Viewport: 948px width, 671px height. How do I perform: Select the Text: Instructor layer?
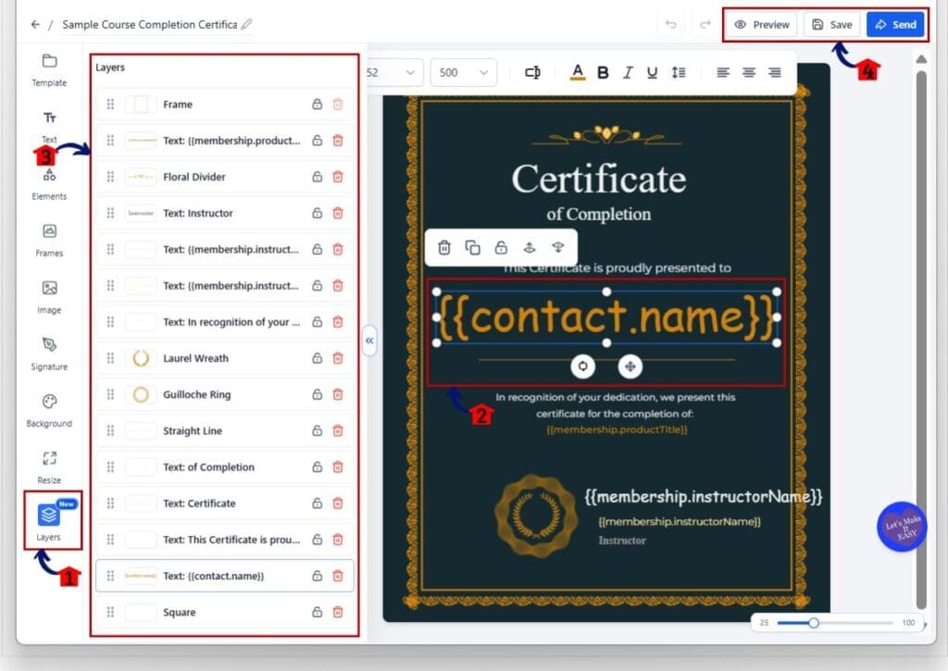click(225, 213)
